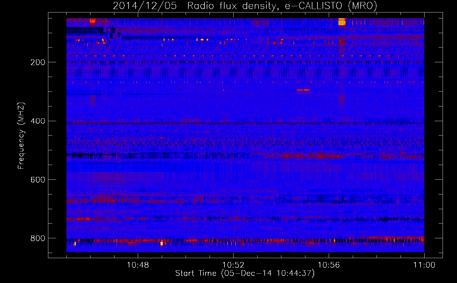457x283 pixels.
Task: Click the 11:00 time tick label
Action: (424, 265)
